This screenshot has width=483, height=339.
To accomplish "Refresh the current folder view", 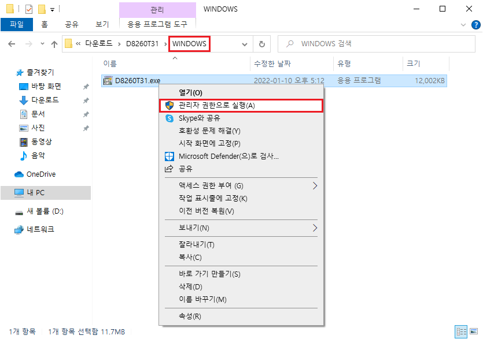I will [262, 44].
